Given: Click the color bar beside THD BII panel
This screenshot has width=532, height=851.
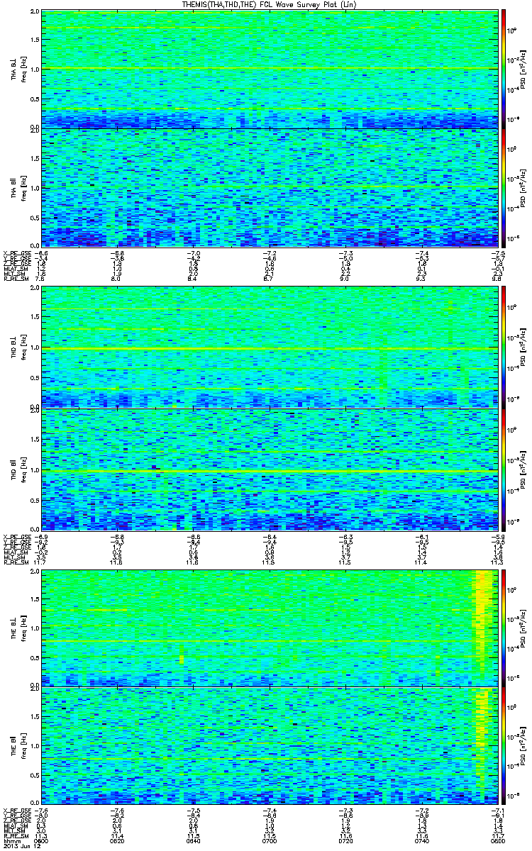Looking at the screenshot, I should pyautogui.click(x=504, y=469).
